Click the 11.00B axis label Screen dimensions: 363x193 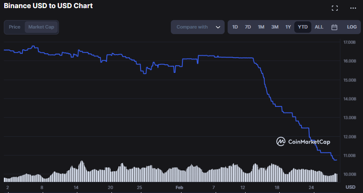coord(350,156)
